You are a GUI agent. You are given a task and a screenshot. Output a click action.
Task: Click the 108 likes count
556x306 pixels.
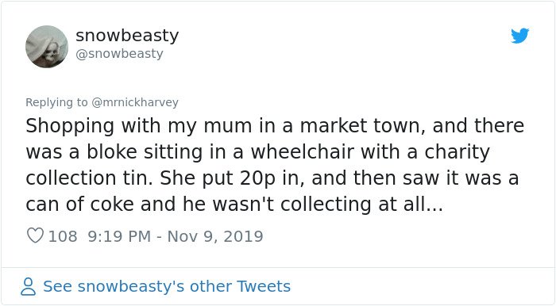(x=63, y=236)
